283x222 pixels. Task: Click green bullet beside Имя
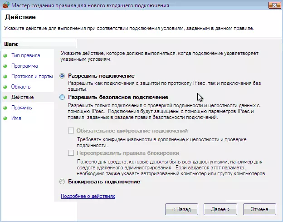5,118
